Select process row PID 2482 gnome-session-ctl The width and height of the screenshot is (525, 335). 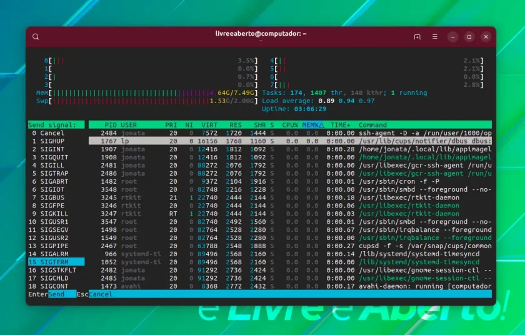coord(290,270)
